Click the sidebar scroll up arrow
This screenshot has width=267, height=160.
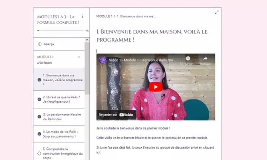87,40
